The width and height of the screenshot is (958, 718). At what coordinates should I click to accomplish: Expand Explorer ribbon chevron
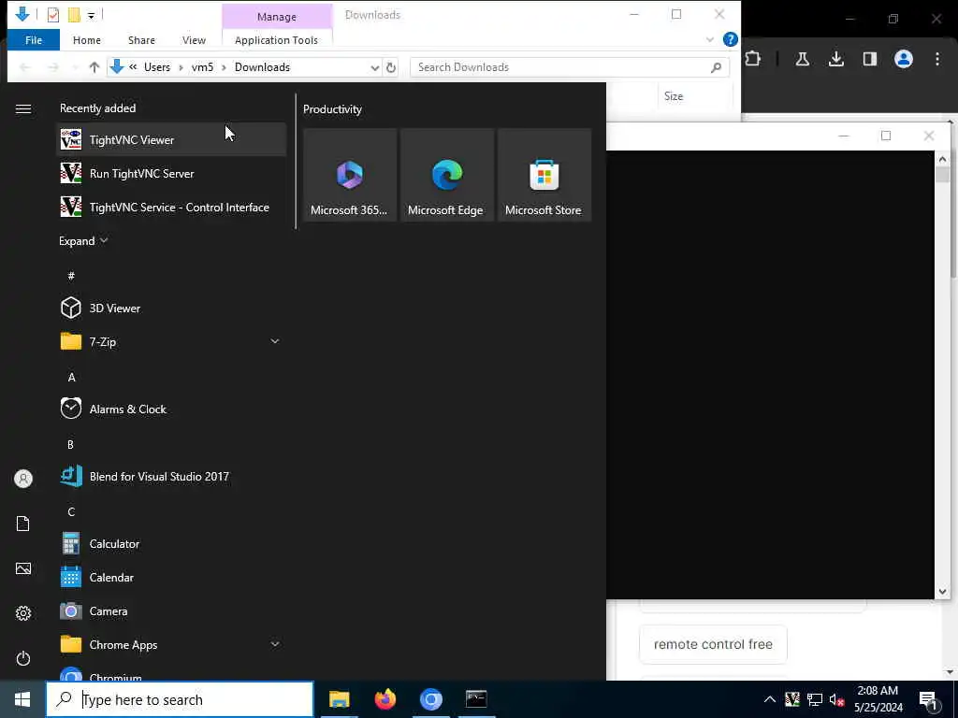click(x=710, y=39)
